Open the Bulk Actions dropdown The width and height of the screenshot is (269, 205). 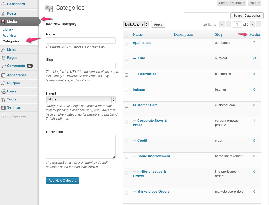(x=136, y=24)
